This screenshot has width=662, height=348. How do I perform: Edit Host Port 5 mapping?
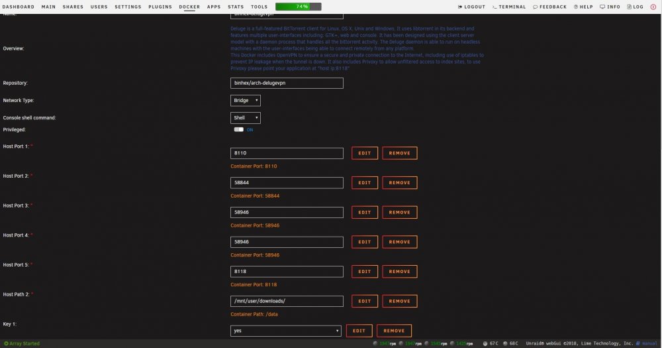tap(364, 272)
